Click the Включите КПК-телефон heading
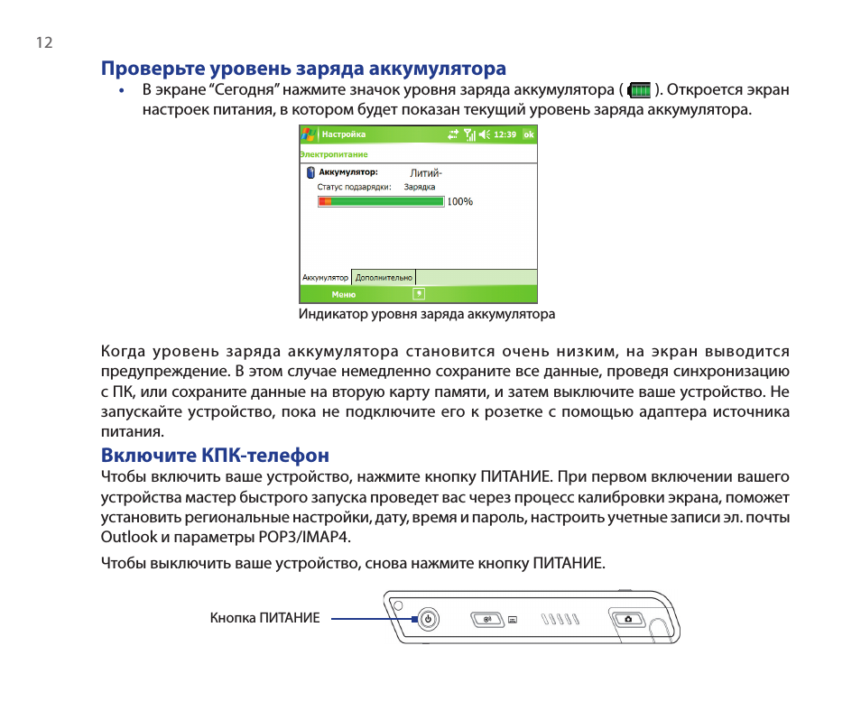The height and width of the screenshot is (701, 861). pyautogui.click(x=215, y=455)
